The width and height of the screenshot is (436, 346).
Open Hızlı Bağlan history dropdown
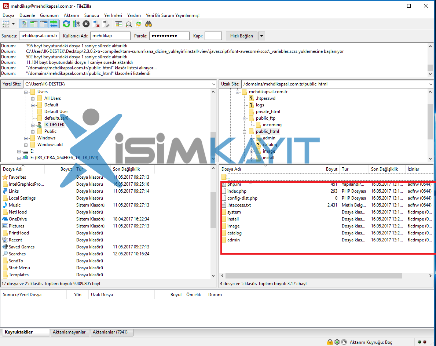point(261,36)
